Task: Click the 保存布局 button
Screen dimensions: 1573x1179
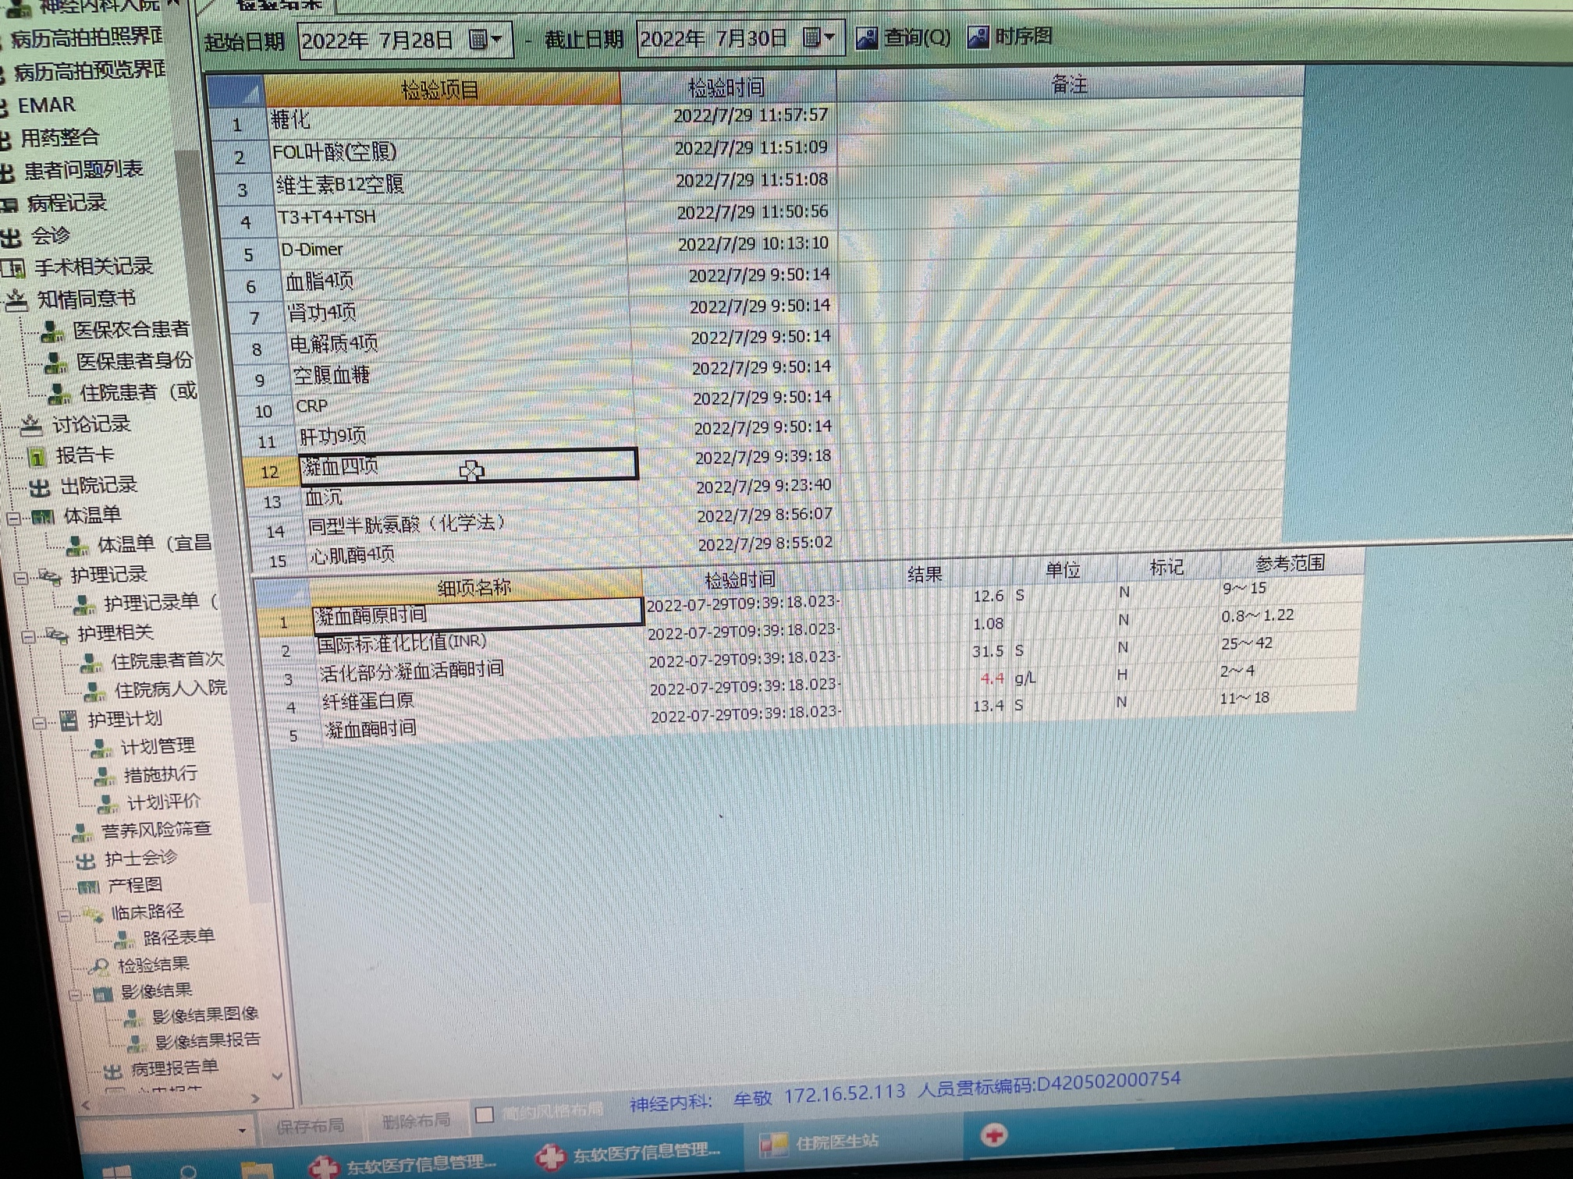Action: tap(310, 1125)
